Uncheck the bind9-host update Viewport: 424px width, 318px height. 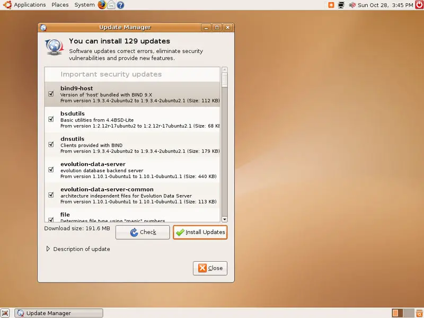pyautogui.click(x=51, y=94)
